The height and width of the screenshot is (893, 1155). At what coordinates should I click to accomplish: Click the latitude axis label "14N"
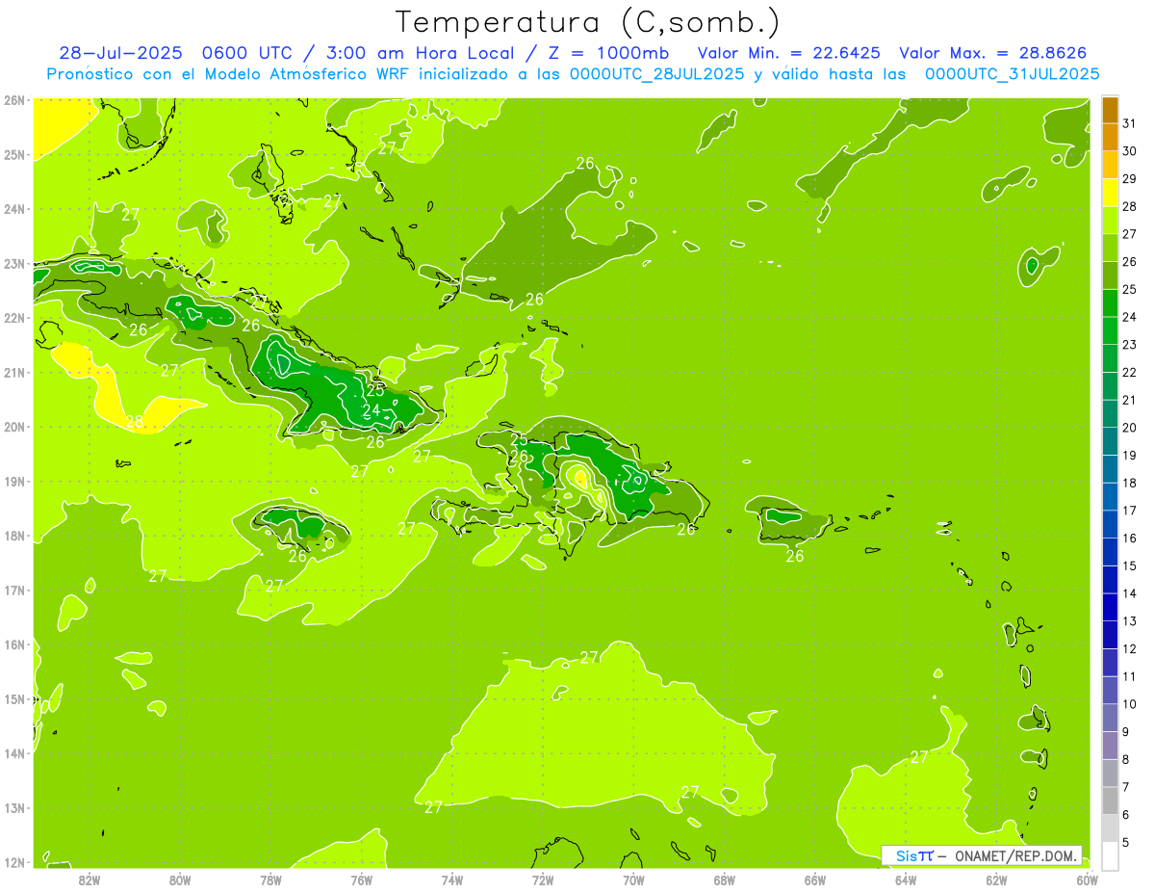pyautogui.click(x=13, y=753)
